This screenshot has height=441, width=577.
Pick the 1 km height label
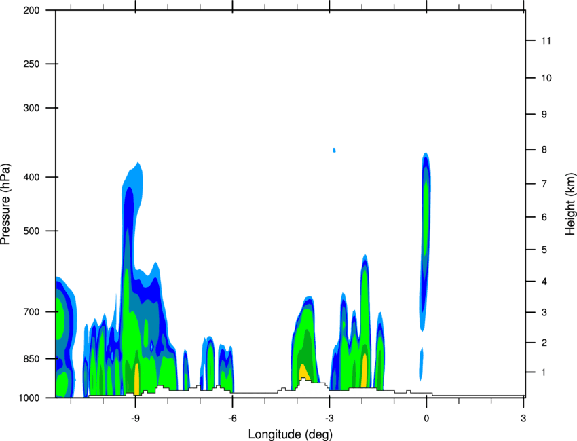tap(544, 372)
